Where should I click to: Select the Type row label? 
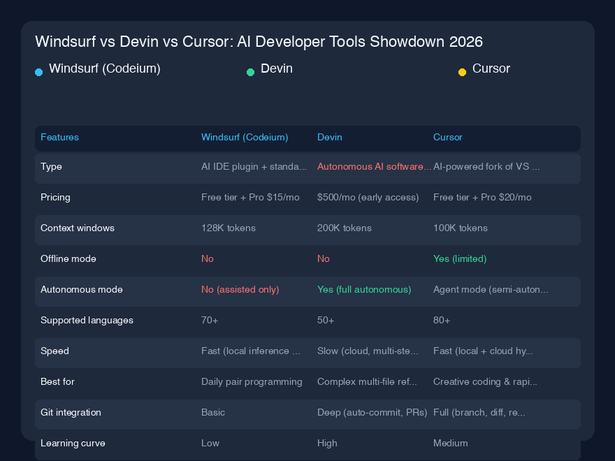(x=52, y=167)
